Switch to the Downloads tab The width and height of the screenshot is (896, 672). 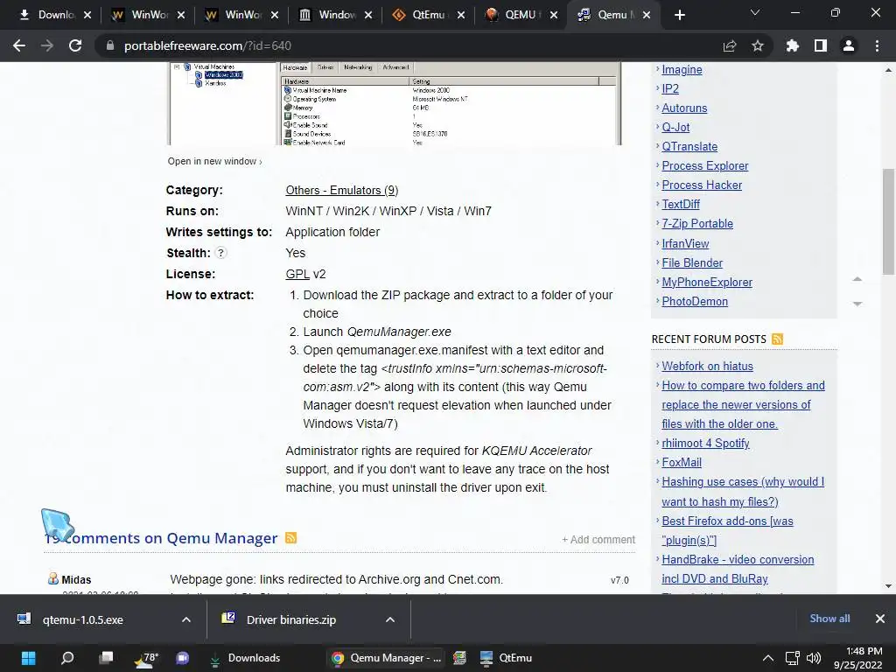coord(49,15)
